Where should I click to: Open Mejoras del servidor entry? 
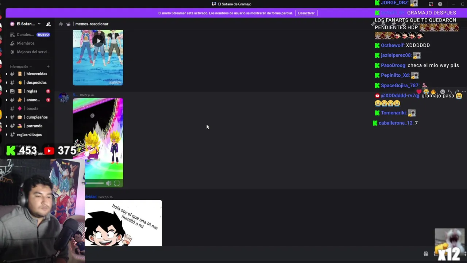tap(30, 52)
